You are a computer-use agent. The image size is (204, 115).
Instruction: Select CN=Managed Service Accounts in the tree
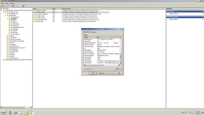tap(17, 48)
